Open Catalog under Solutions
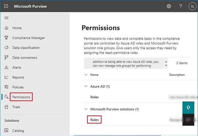This screenshot has height=136, width=198. (18, 131)
